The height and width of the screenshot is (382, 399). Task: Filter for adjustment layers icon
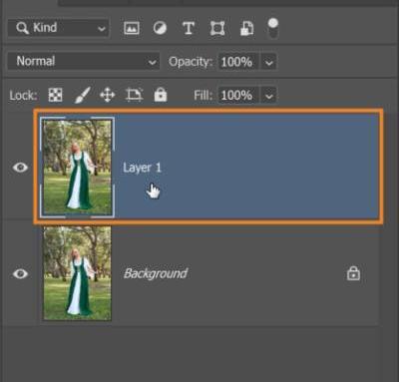pyautogui.click(x=160, y=29)
